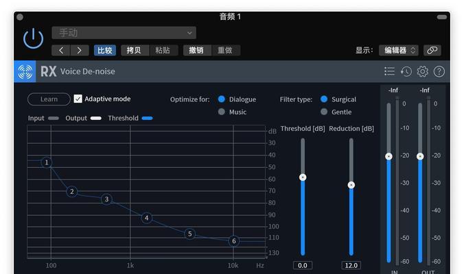Go to next preset with right arrow
This screenshot has height=274, width=464.
coord(80,50)
